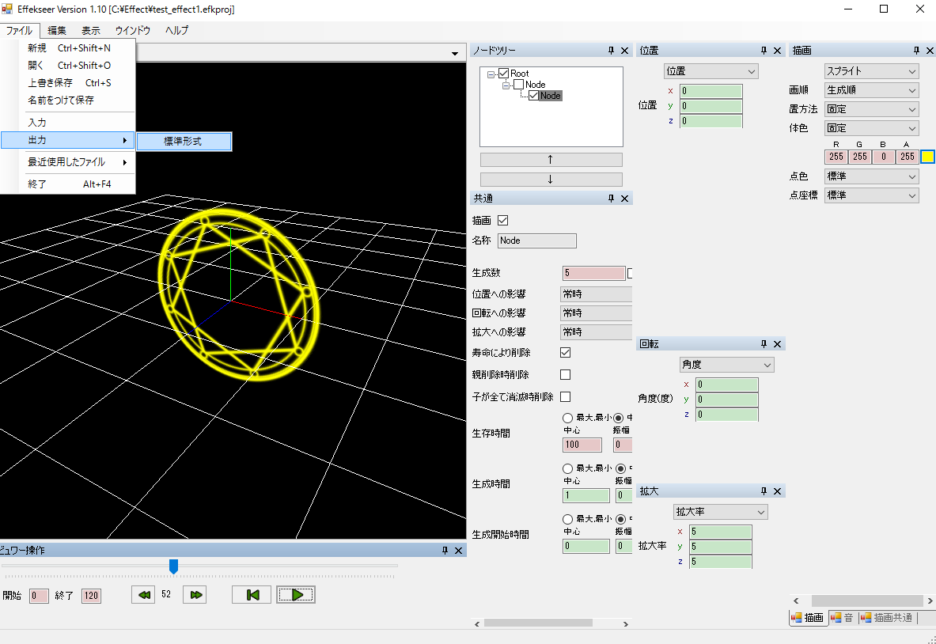Open the 角度 dropdown in 回転 panel
The image size is (936, 644).
pyautogui.click(x=726, y=364)
